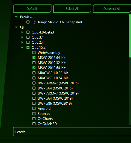Screen dimensions: 131x143
Task: Expand the Qt 6.4.0-beta3 node
Action: pos(22,32)
